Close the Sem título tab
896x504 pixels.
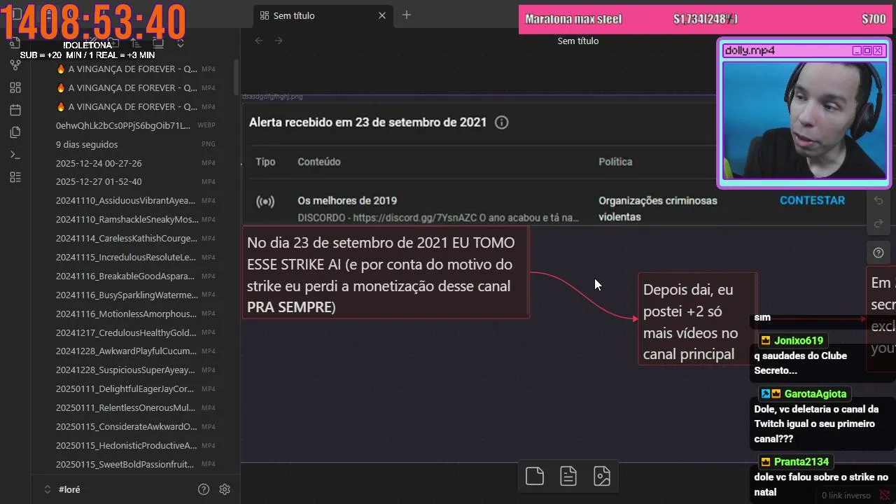pyautogui.click(x=382, y=15)
